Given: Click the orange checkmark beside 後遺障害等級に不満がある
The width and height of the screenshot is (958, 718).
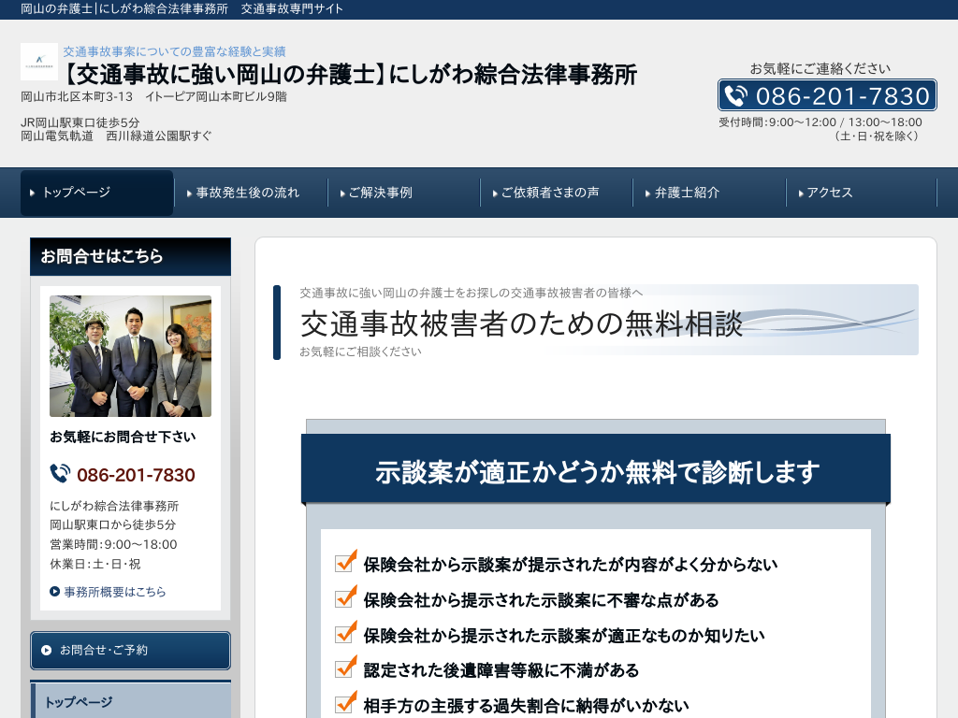Looking at the screenshot, I should pos(346,668).
